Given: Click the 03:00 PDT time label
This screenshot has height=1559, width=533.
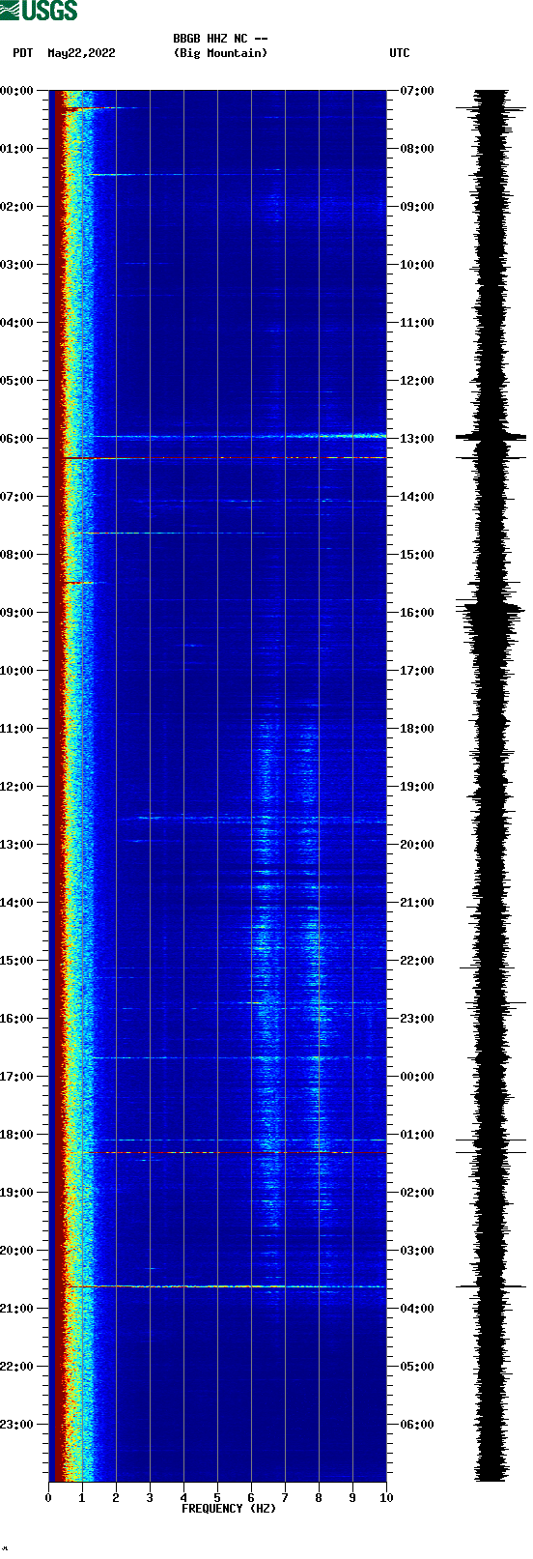Looking at the screenshot, I should pos(17,265).
